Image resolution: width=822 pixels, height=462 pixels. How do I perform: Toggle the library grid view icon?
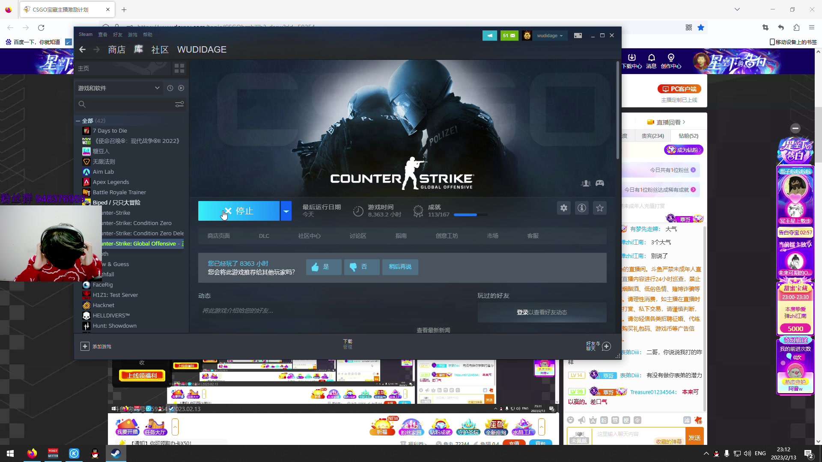pyautogui.click(x=179, y=68)
